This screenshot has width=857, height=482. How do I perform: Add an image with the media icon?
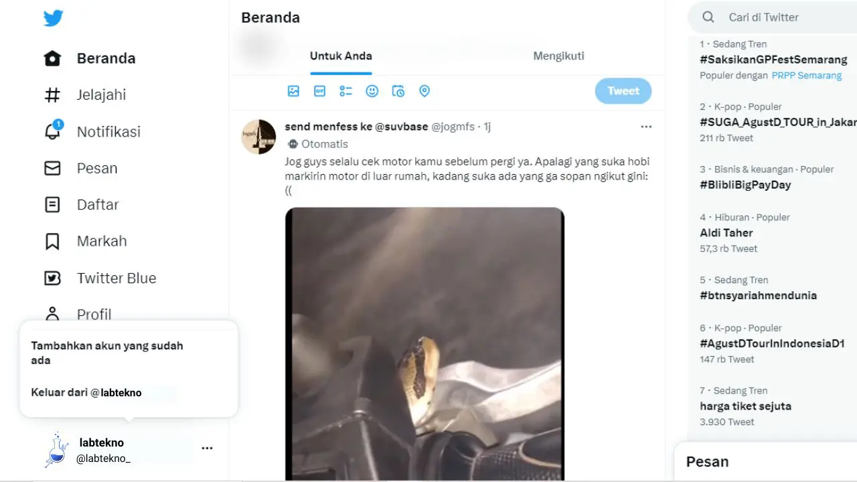tap(293, 91)
